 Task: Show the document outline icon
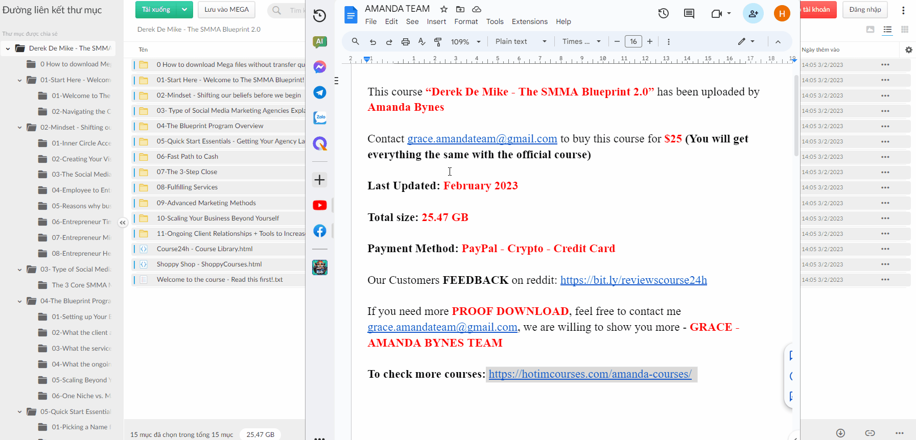point(336,81)
